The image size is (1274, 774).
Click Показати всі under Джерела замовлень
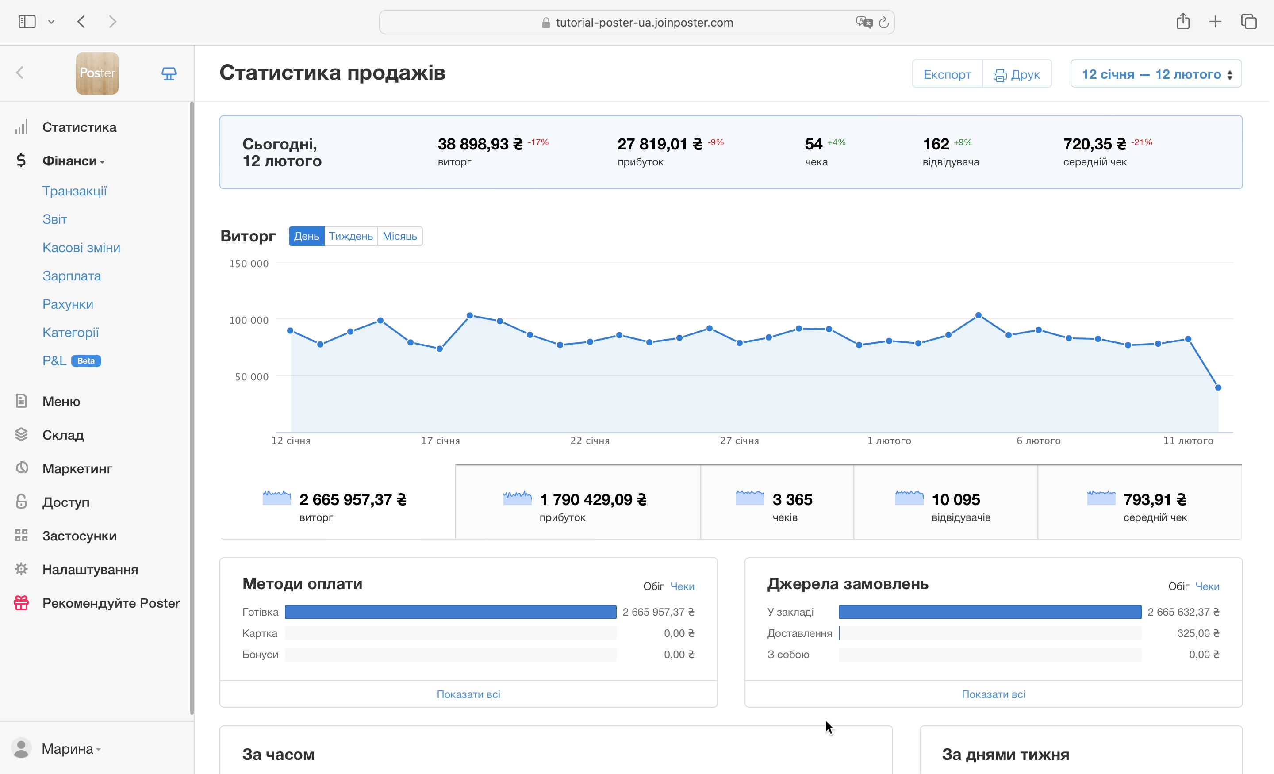[x=993, y=694]
